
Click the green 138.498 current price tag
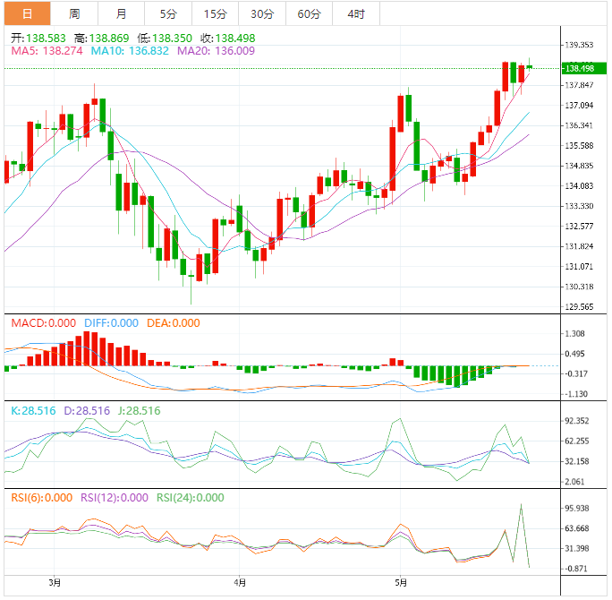click(x=580, y=68)
